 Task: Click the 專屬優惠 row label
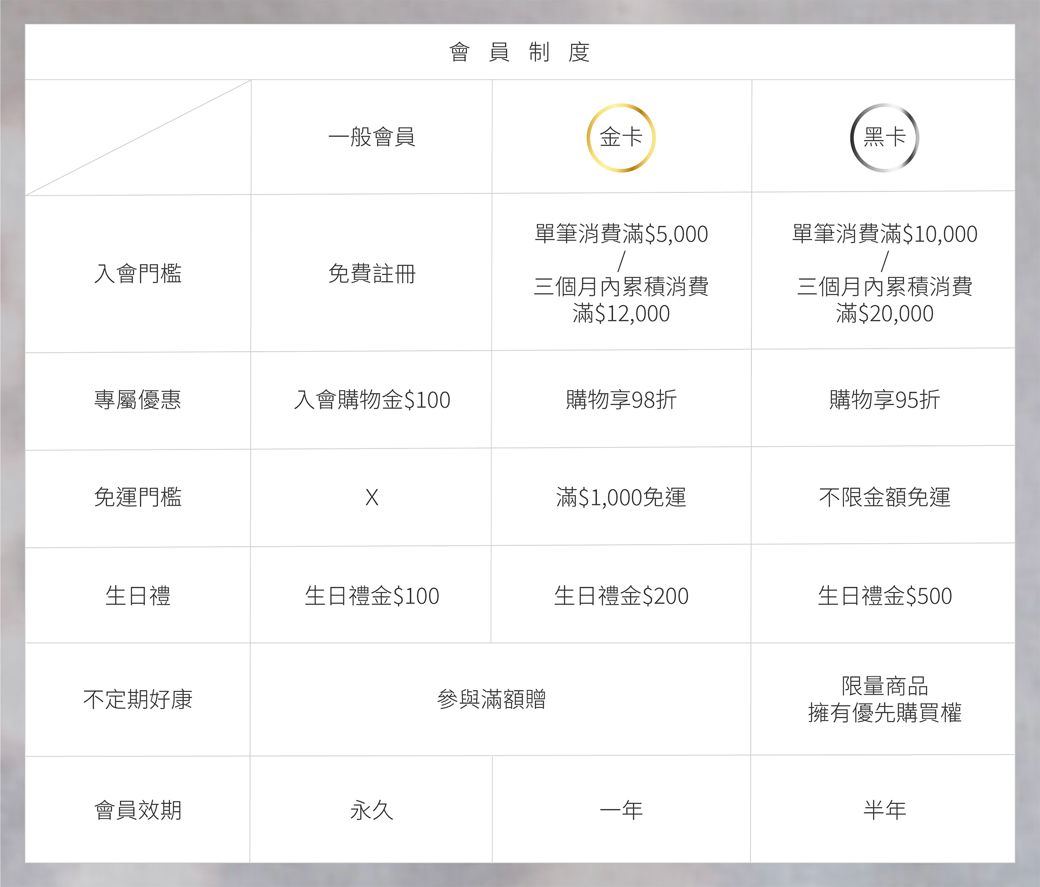(138, 400)
